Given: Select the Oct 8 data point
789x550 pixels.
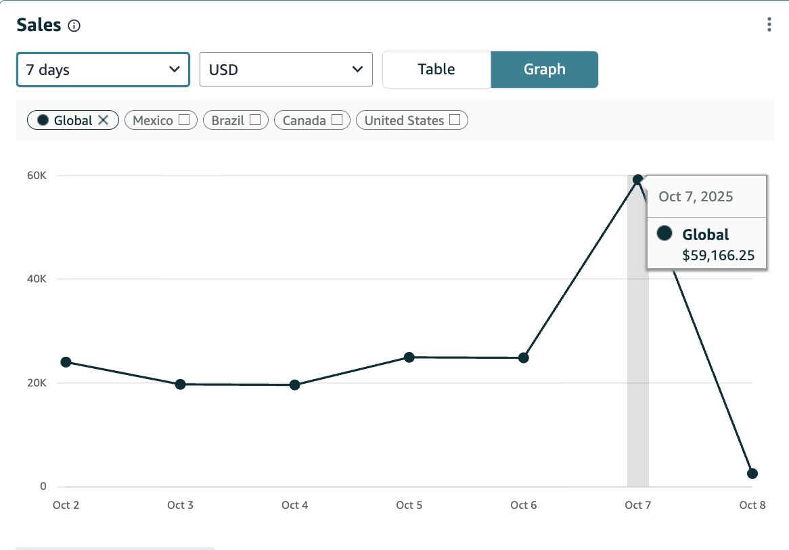Looking at the screenshot, I should tap(752, 474).
